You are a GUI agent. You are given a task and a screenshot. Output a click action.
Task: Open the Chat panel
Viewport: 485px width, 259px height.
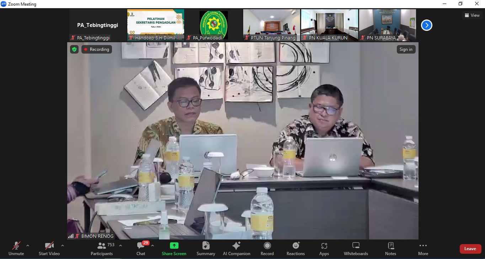141,248
